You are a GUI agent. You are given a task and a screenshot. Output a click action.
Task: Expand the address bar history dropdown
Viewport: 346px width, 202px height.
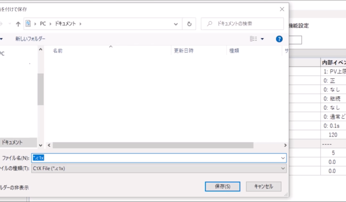(x=176, y=24)
